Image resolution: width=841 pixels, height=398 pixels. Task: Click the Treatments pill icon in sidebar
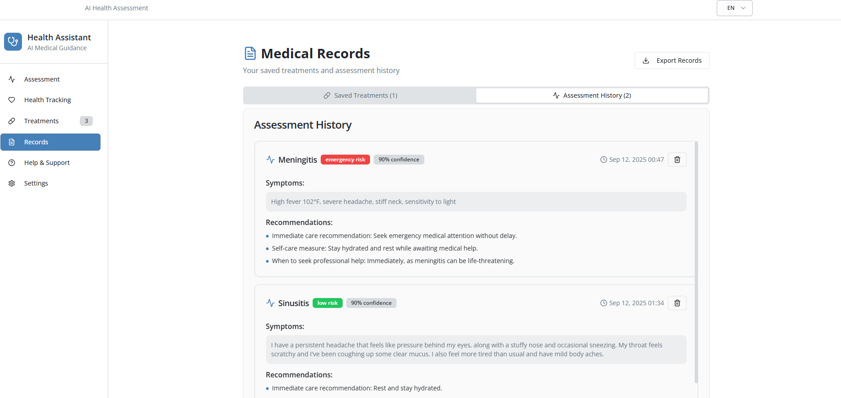pos(12,121)
